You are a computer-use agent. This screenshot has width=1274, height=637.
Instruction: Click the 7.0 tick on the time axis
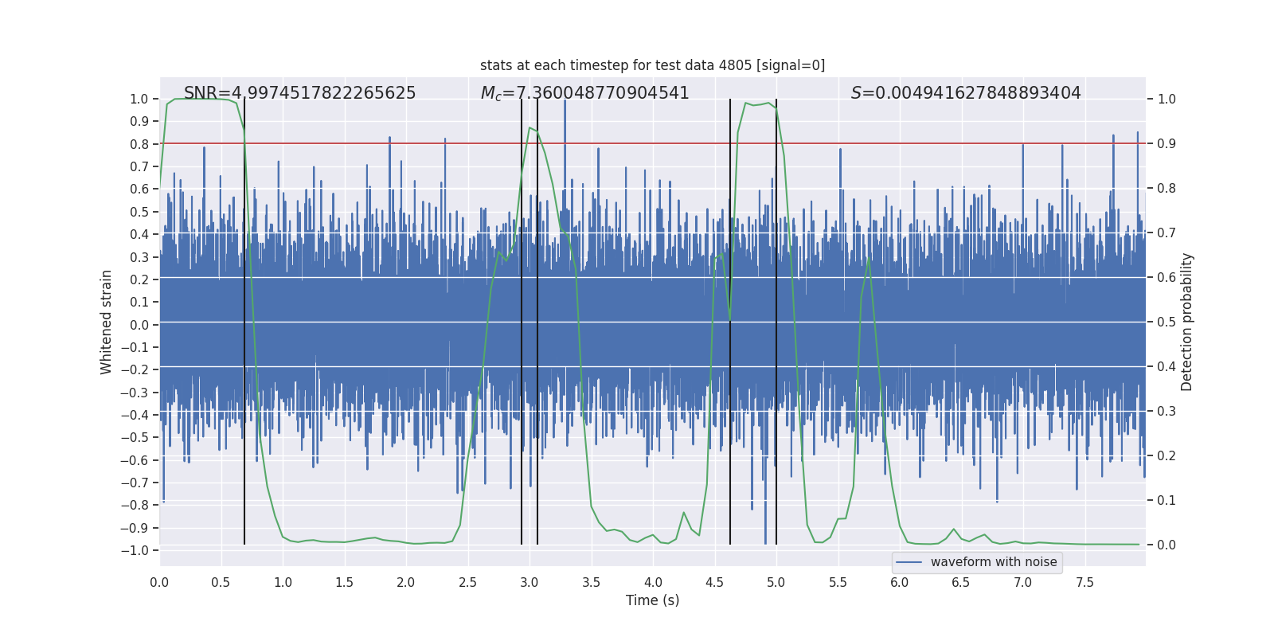point(1023,582)
